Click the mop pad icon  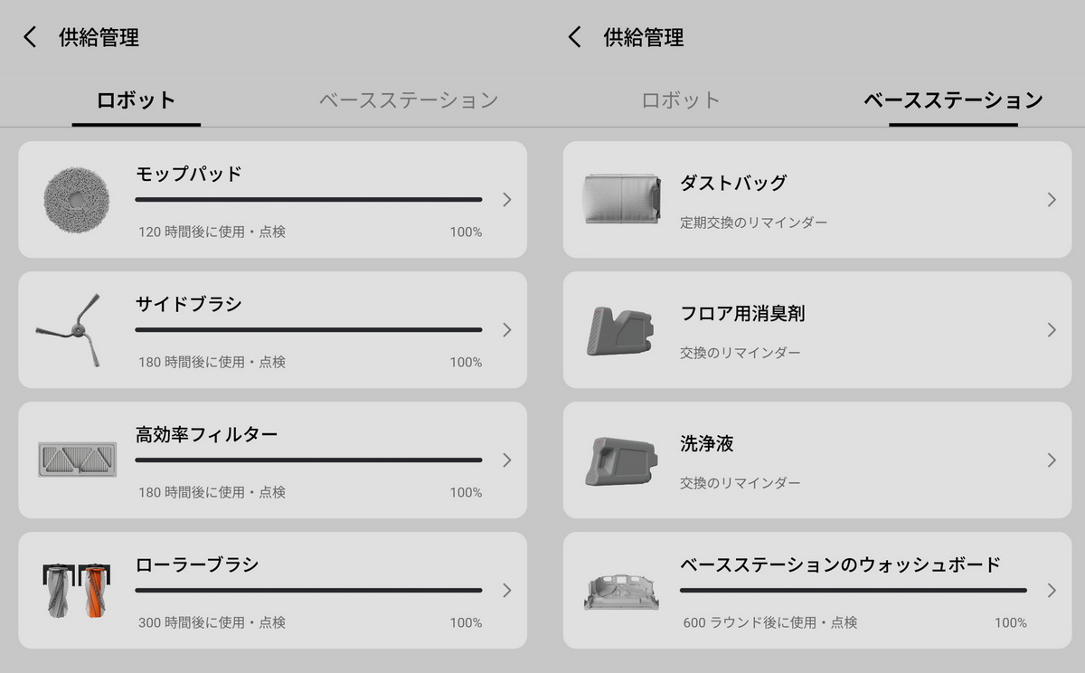(77, 199)
